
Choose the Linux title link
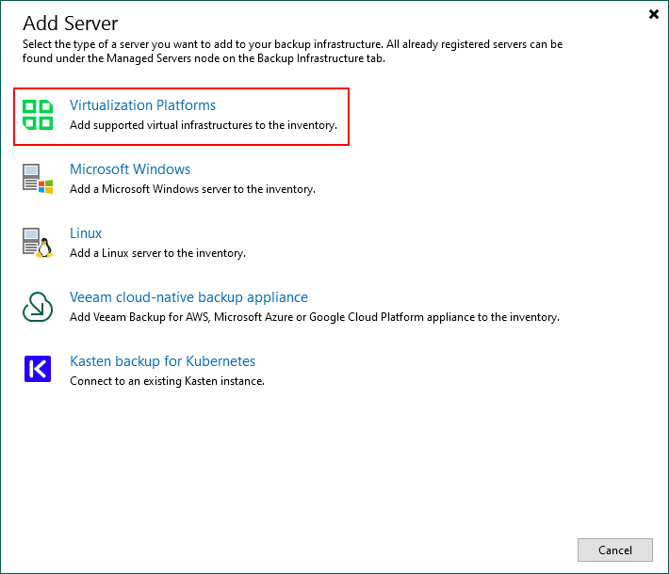[86, 233]
